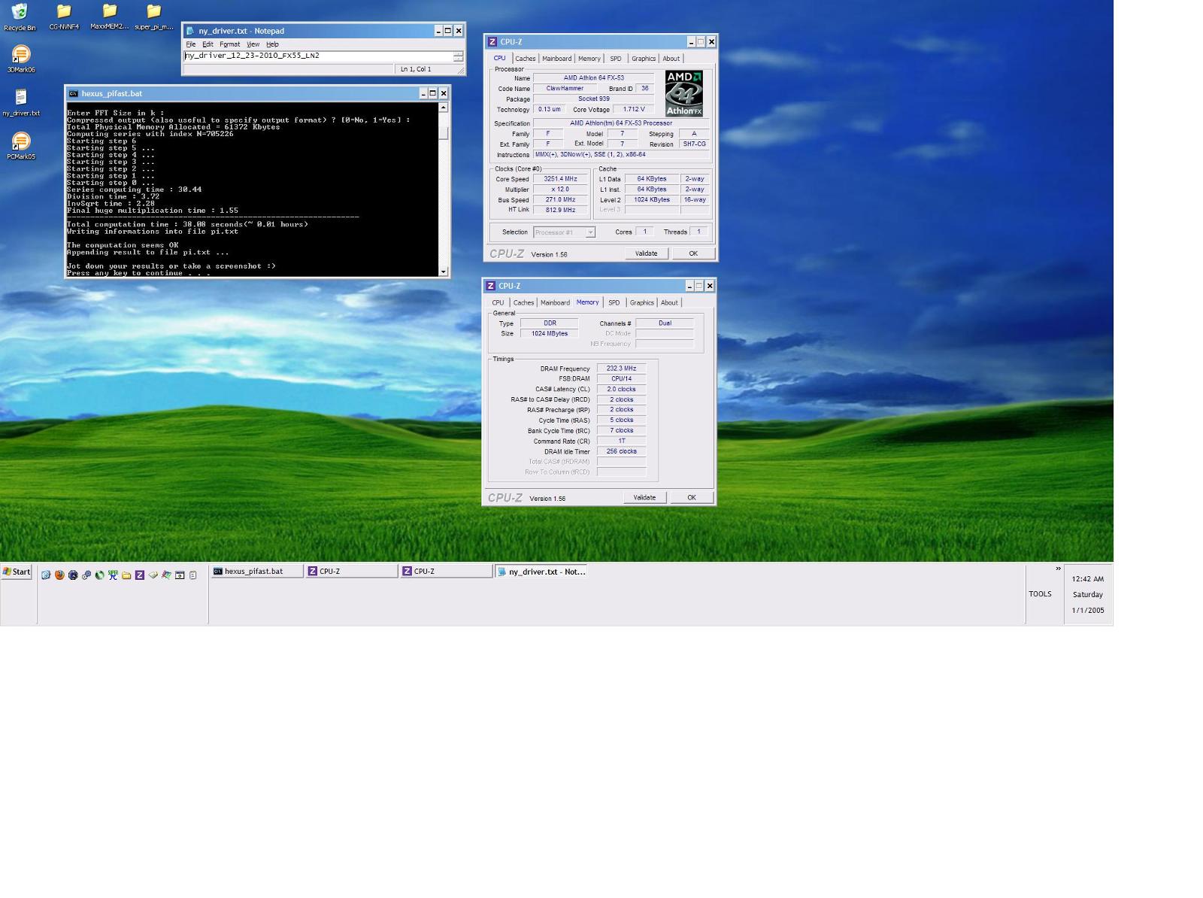1203x898 pixels.
Task: Switch to About tab in upper CPU-Z
Action: click(x=671, y=59)
